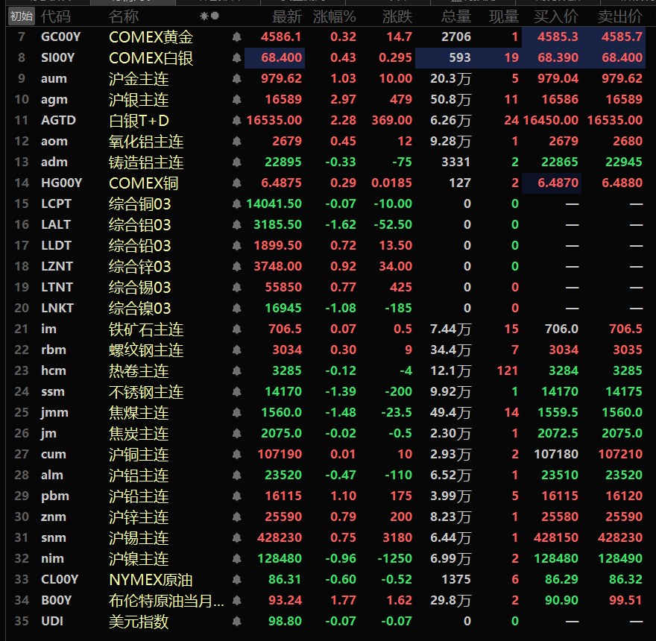The image size is (656, 641).
Task: Select the 焦煤主连 name cell
Action: (x=139, y=412)
